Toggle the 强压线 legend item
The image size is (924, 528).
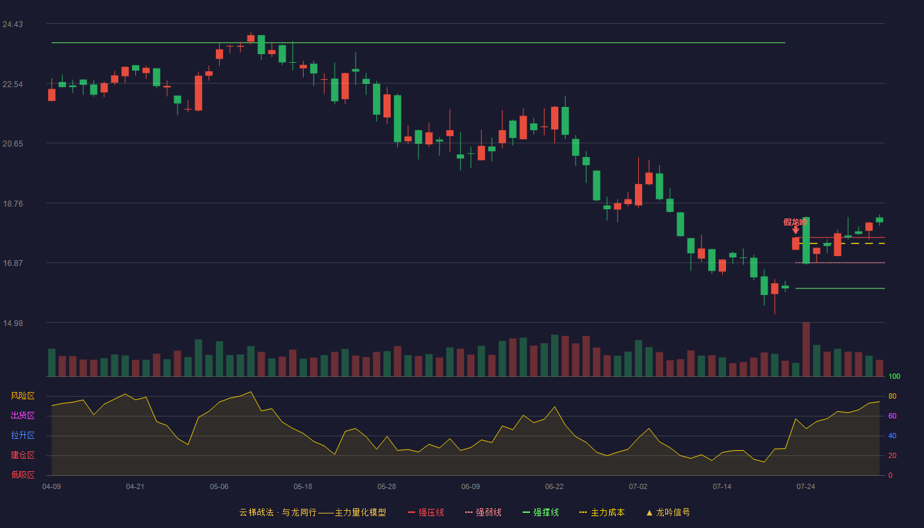pyautogui.click(x=426, y=512)
